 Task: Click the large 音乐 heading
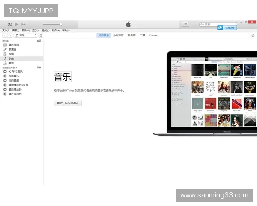(x=63, y=76)
